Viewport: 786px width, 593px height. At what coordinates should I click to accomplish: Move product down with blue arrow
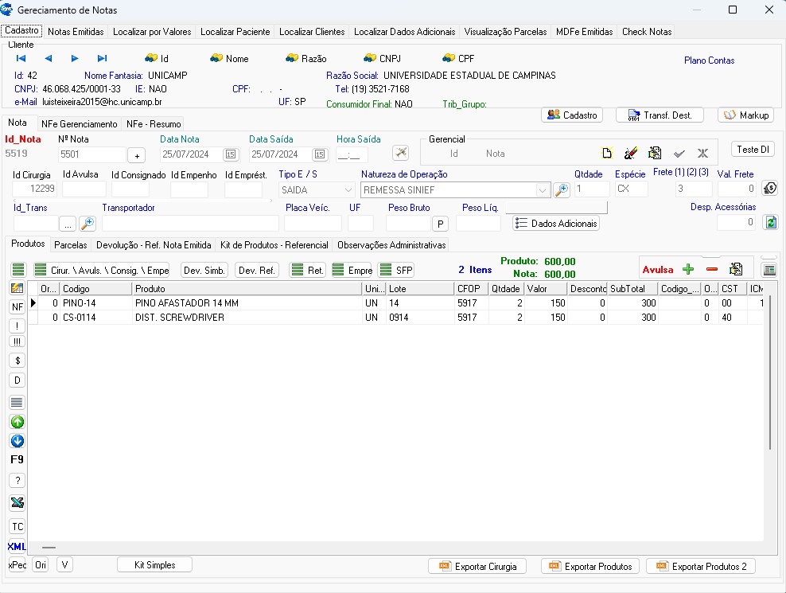click(17, 441)
